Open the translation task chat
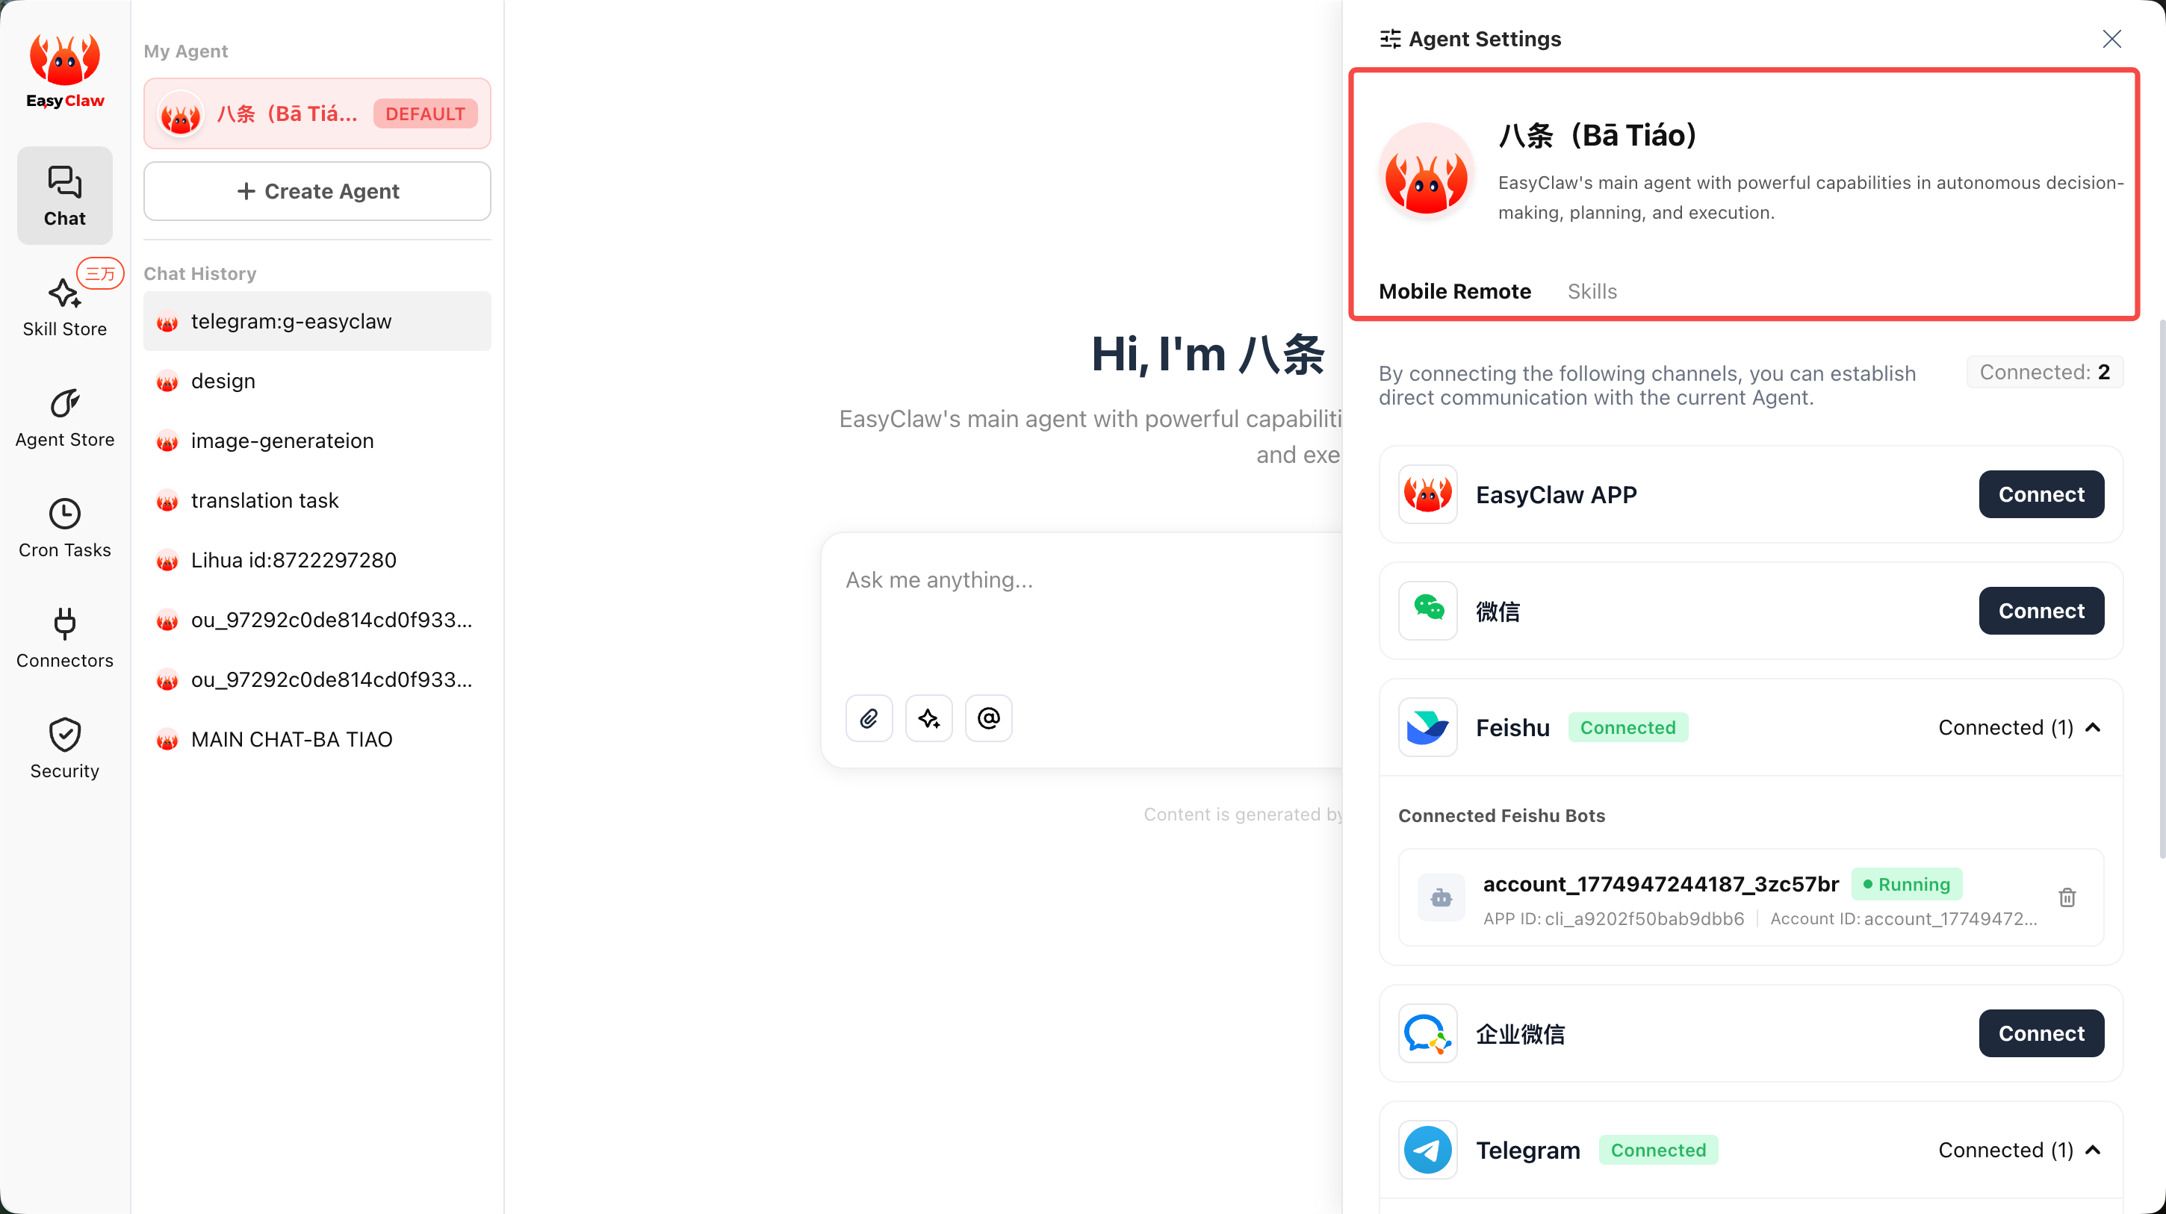Image resolution: width=2166 pixels, height=1214 pixels. (317, 500)
